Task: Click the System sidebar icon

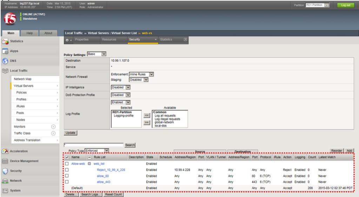Action: click(5, 190)
